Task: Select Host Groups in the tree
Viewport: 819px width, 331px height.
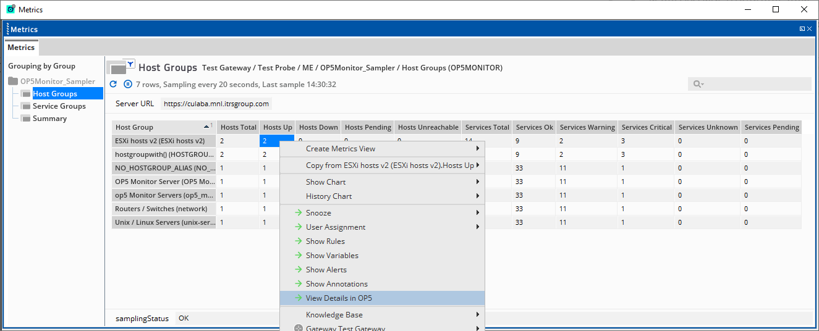Action: tap(55, 94)
